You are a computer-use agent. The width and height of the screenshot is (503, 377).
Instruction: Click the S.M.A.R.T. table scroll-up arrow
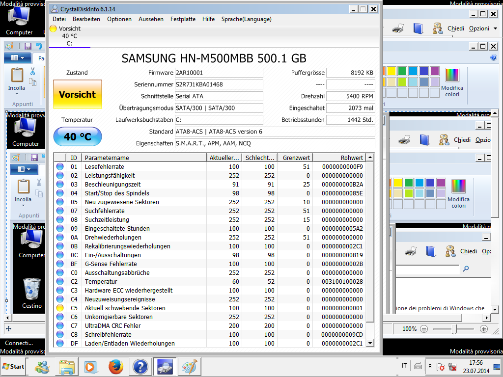coord(370,158)
